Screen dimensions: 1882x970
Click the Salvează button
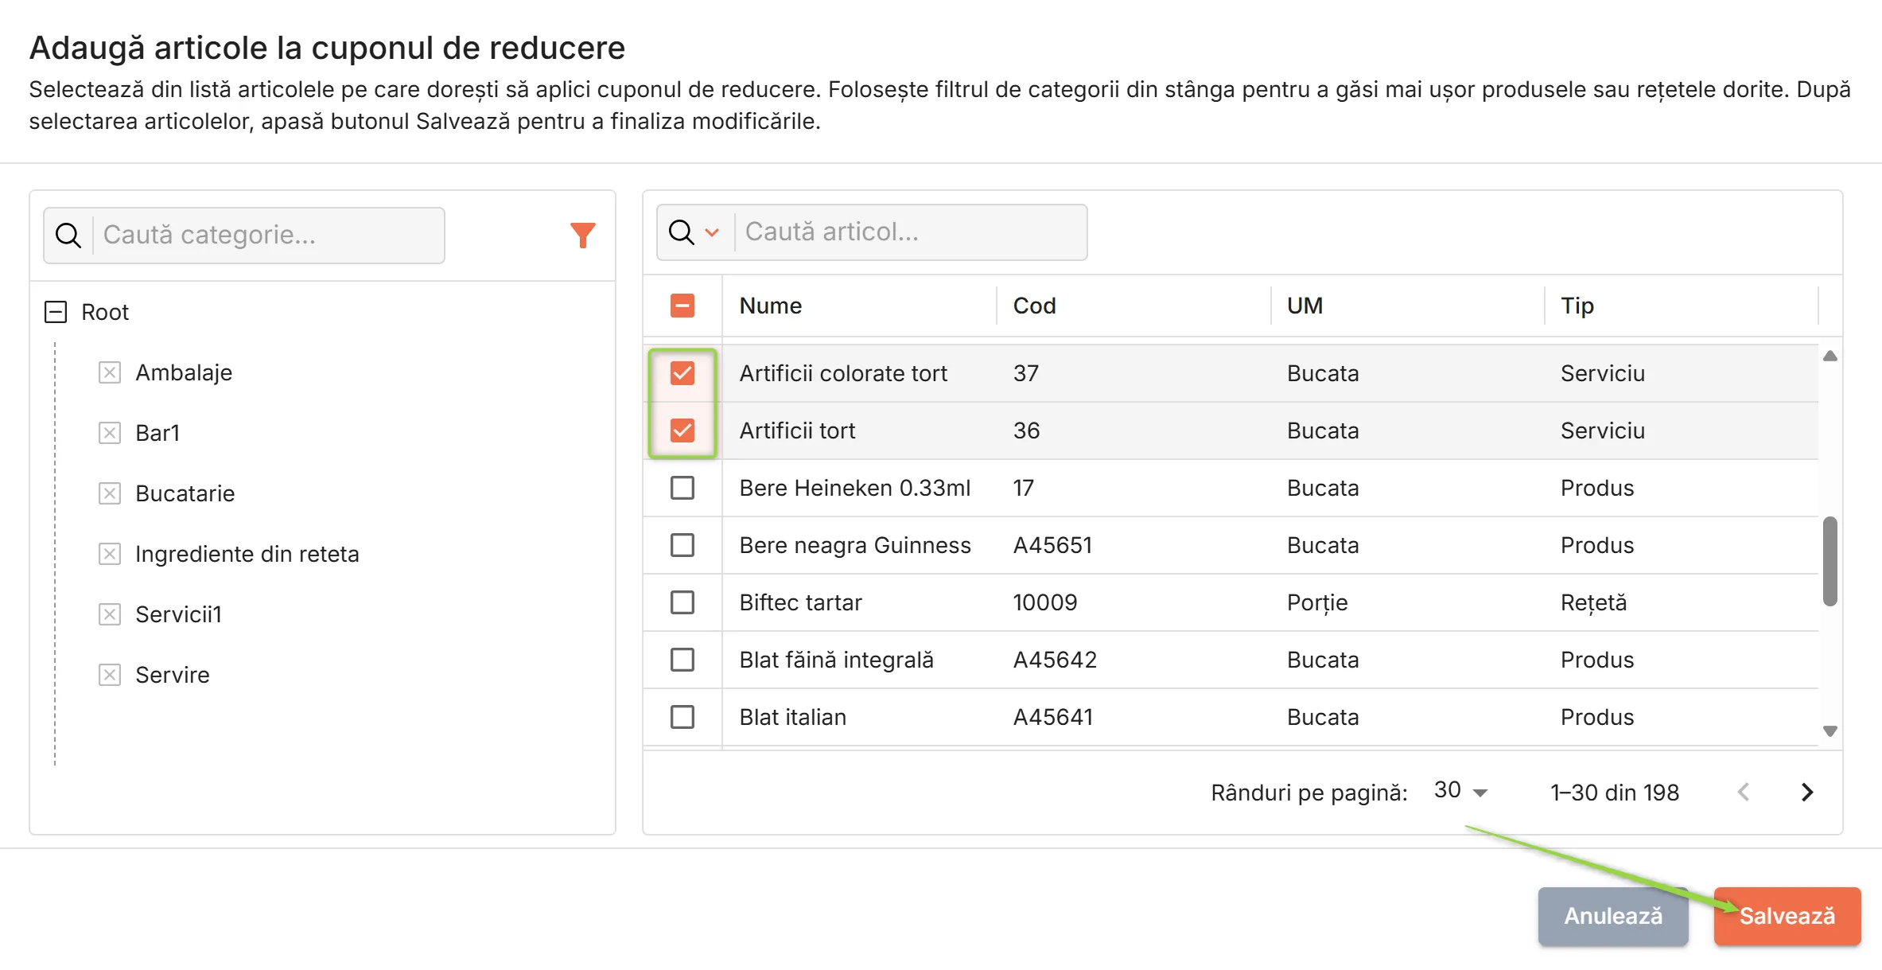pos(1787,916)
